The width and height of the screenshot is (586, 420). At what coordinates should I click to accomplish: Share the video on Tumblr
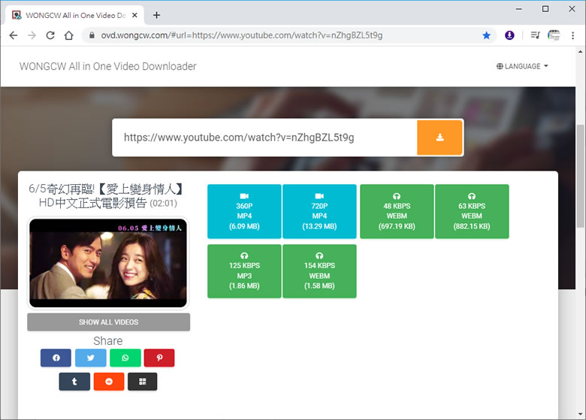click(74, 382)
